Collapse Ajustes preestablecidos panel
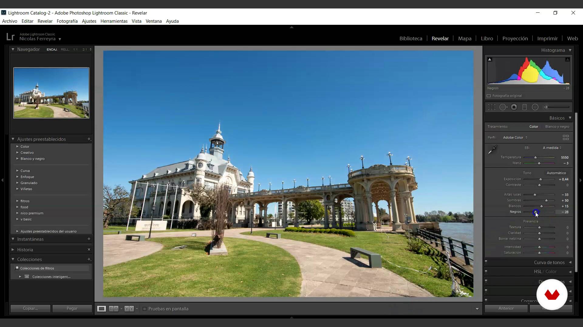Image resolution: width=583 pixels, height=327 pixels. click(x=13, y=139)
